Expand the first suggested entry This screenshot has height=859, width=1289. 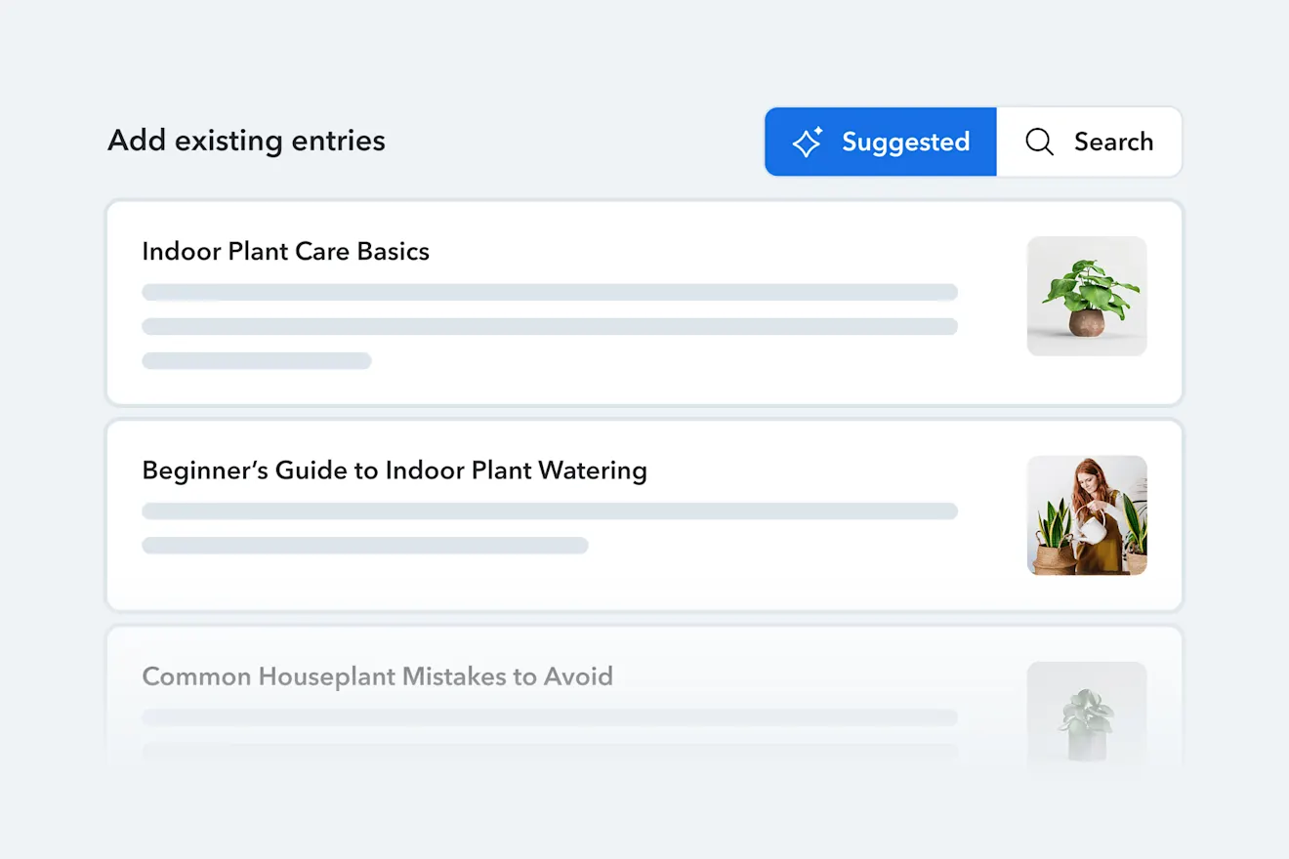click(644, 303)
